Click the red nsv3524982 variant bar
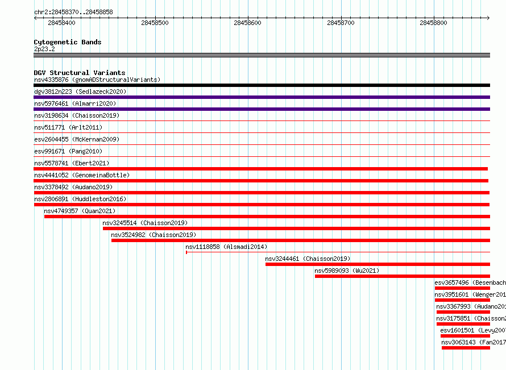This screenshot has width=506, height=370. click(301, 240)
